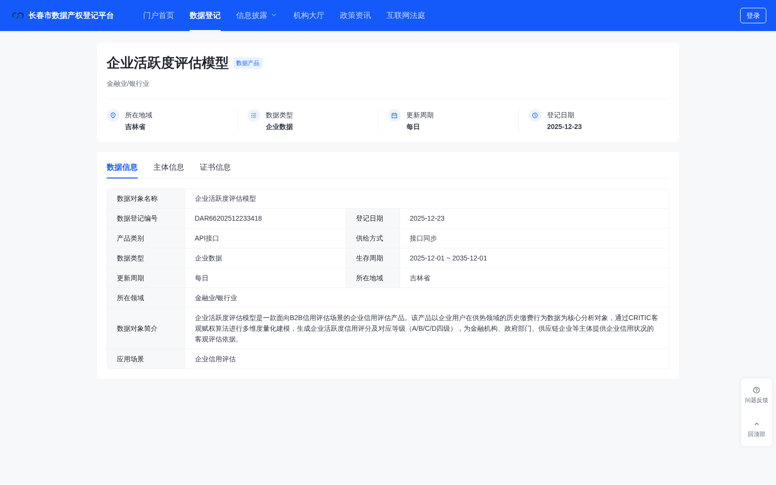Click the up-arrow 回顶部 icon
The height and width of the screenshot is (485, 776).
pos(757,424)
